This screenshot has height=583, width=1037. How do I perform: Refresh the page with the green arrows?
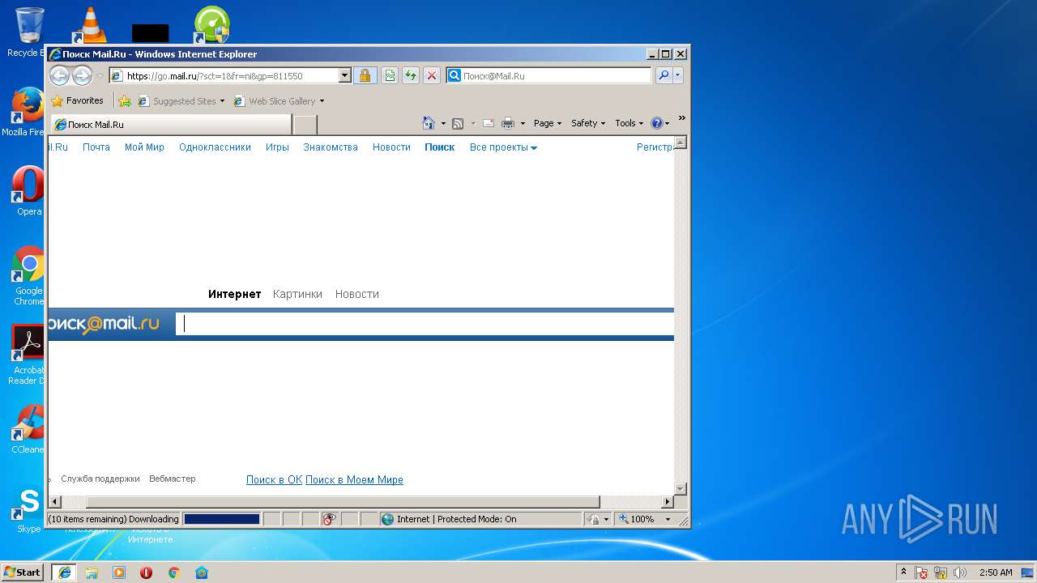(x=411, y=76)
